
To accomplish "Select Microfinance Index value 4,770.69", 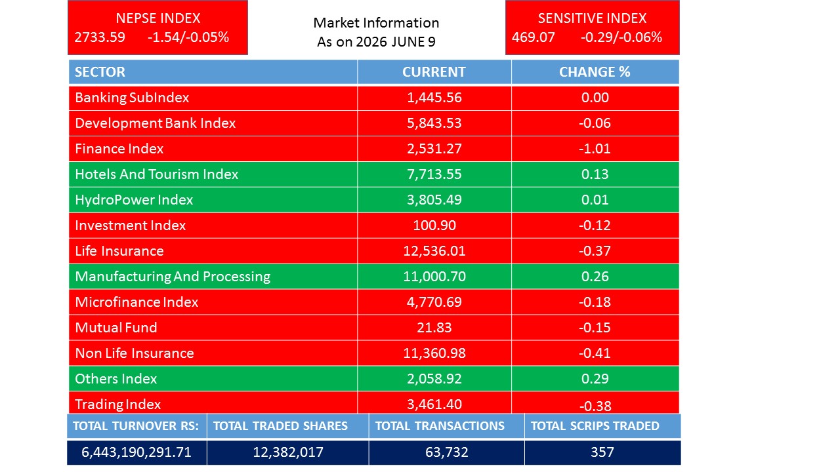I will click(x=434, y=302).
